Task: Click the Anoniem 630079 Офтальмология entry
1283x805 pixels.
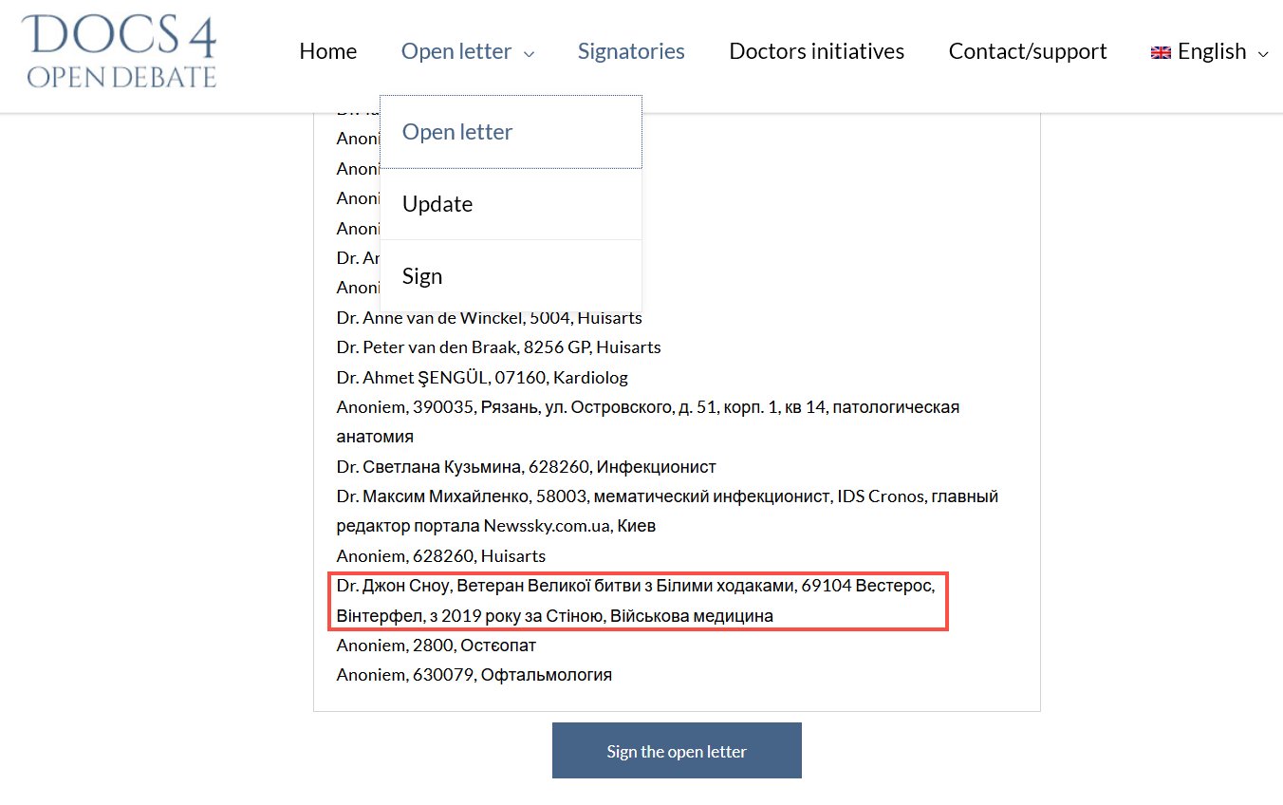Action: [x=474, y=675]
